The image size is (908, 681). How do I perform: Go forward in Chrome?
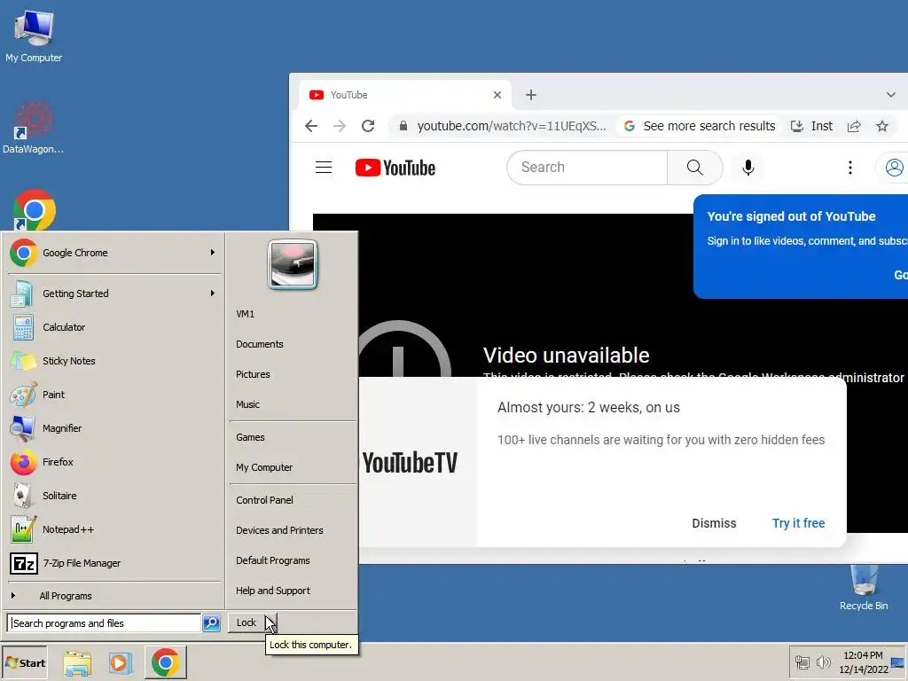tap(340, 126)
